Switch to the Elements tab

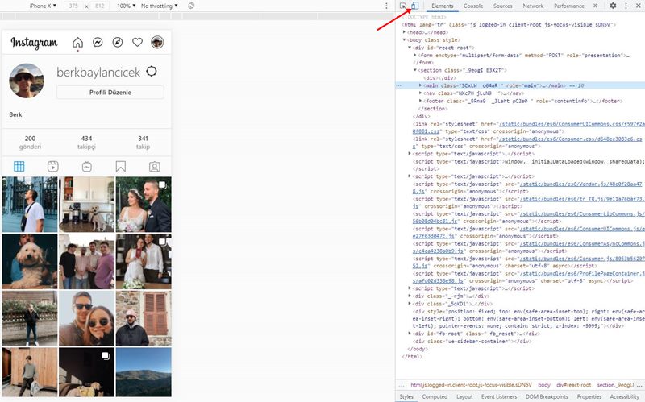[x=442, y=6]
